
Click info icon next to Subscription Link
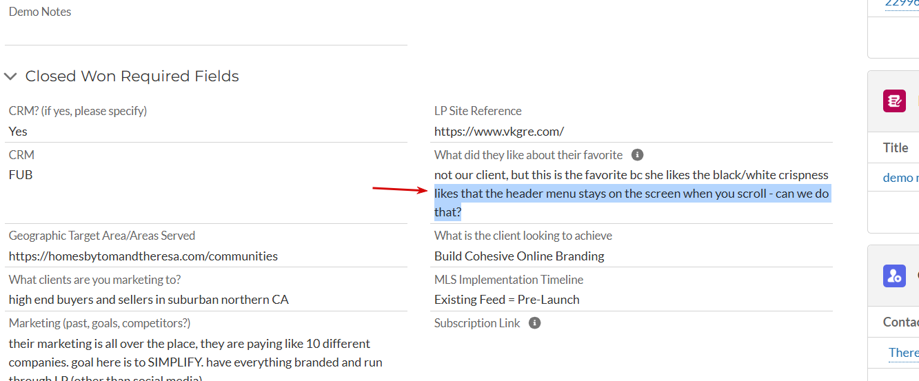(x=535, y=323)
